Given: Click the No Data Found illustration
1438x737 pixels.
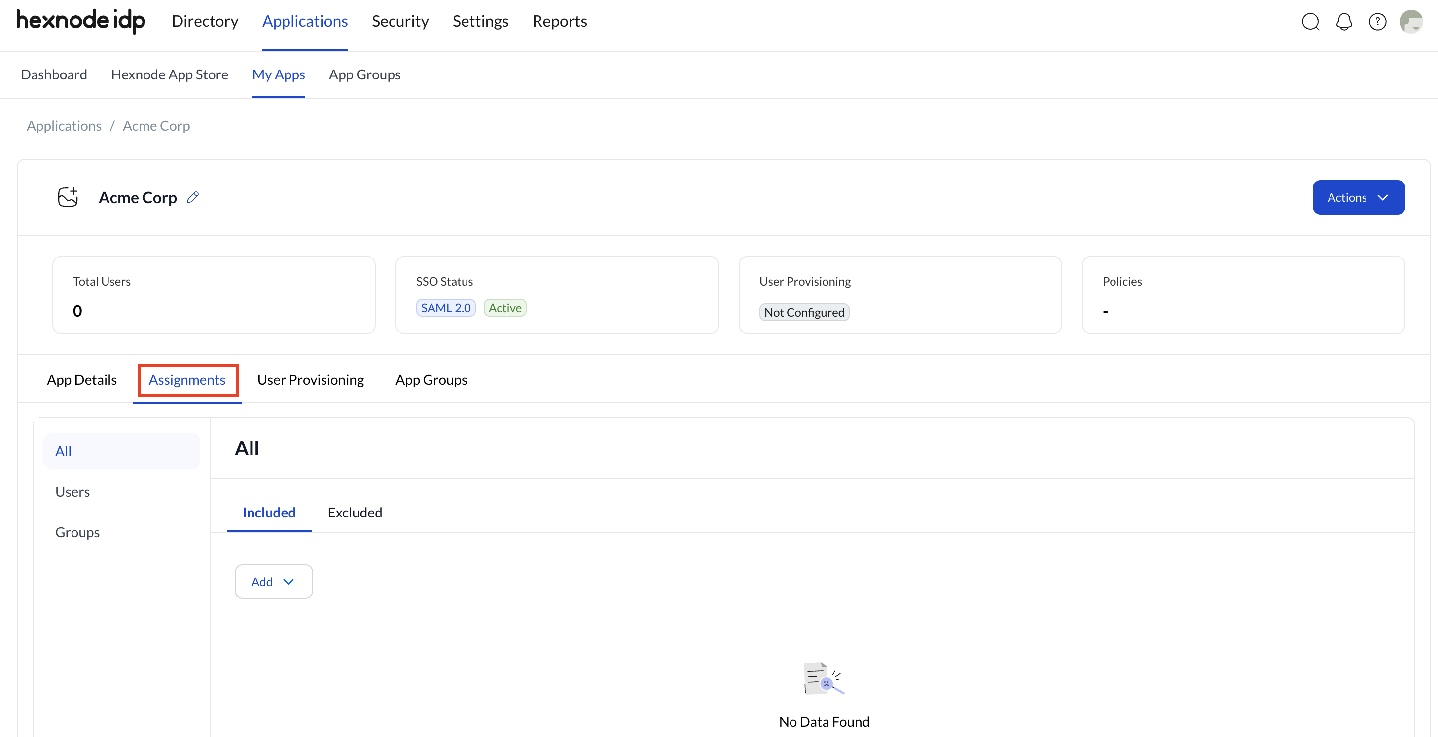Looking at the screenshot, I should [824, 678].
